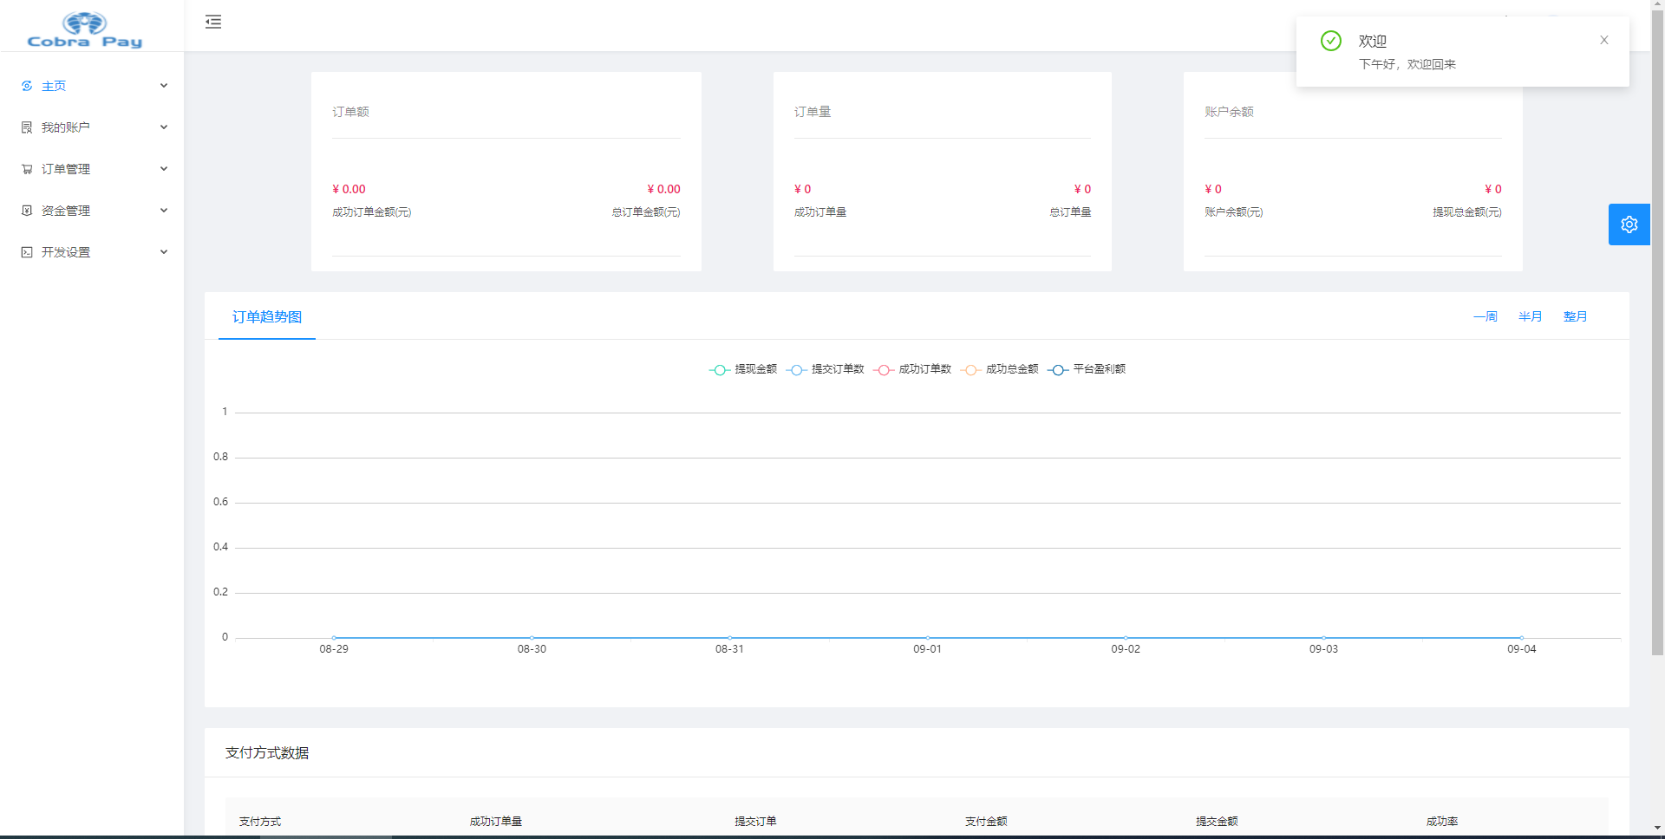1665x839 pixels.
Task: Collapse sidebar with the menu fold icon
Action: 213,23
